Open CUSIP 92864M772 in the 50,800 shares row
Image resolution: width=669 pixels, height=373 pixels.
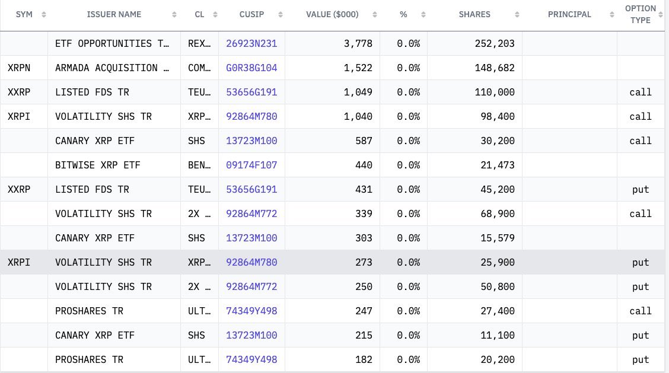(x=251, y=287)
